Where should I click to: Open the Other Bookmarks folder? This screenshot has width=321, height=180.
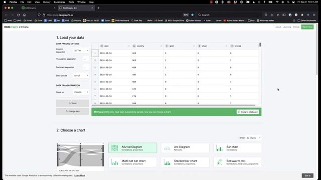tap(307, 20)
